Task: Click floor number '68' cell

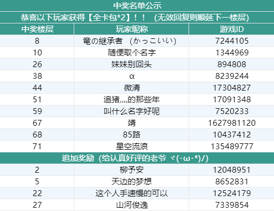Action: [x=37, y=135]
